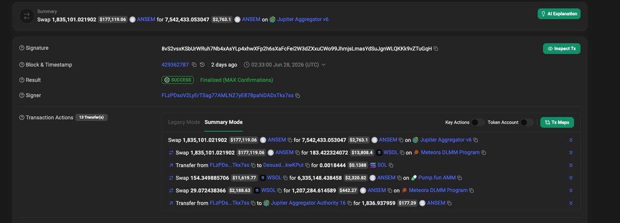Open block 429362787 link
Image resolution: width=620 pixels, height=223 pixels.
175,65
